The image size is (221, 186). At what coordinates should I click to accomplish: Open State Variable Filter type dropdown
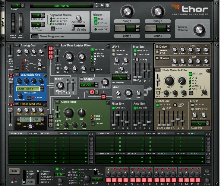(x=158, y=70)
